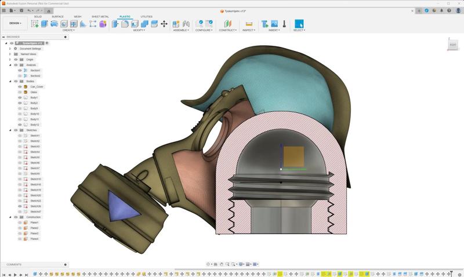Toggle visibility of Can_Cover body
This screenshot has width=464, height=277.
click(20, 87)
